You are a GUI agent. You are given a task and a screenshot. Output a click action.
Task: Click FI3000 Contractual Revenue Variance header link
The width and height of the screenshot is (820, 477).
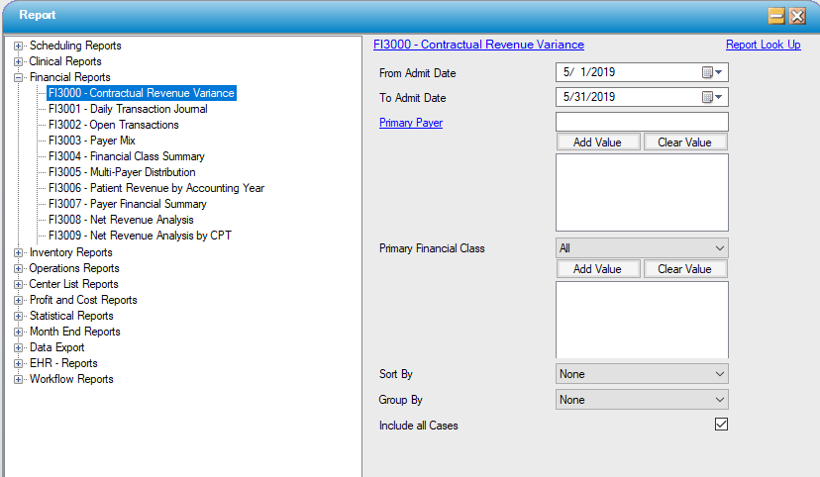[x=478, y=45]
